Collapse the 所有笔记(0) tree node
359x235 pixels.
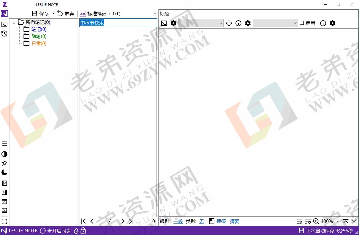pos(14,22)
